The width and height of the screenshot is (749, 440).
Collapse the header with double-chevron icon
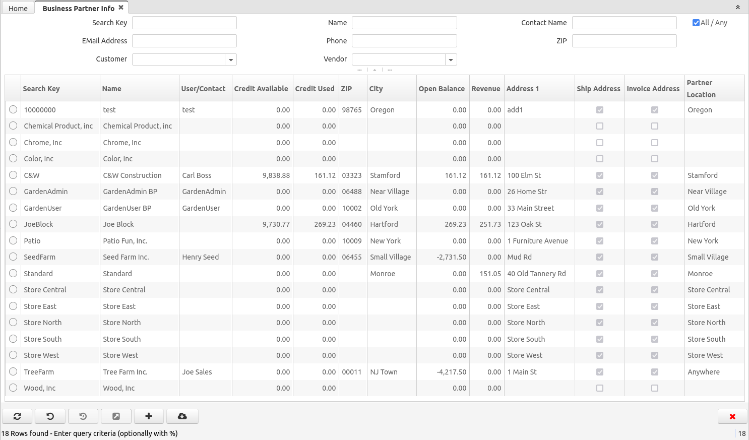pyautogui.click(x=737, y=8)
